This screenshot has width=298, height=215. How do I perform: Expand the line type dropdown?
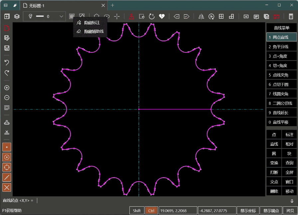coord(62,16)
